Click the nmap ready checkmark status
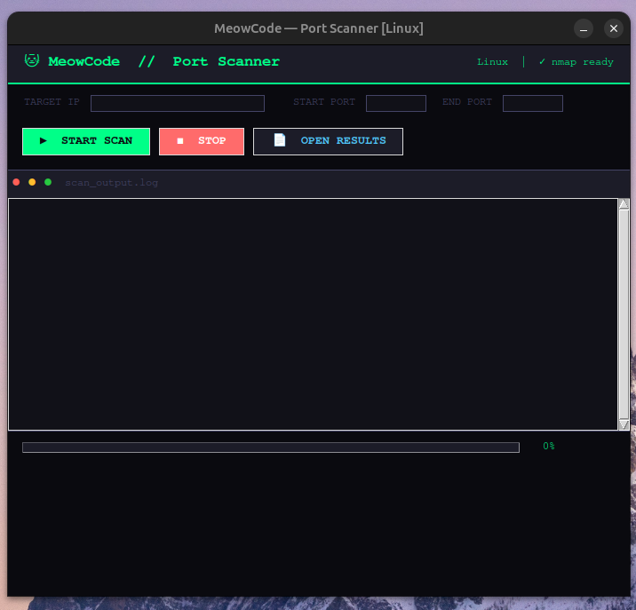Image resolution: width=636 pixels, height=610 pixels. pos(576,61)
